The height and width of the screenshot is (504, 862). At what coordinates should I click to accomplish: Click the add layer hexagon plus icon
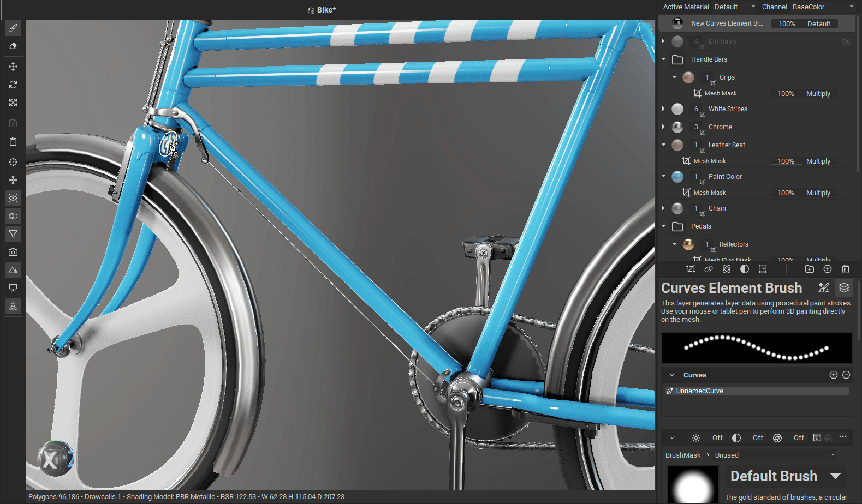pyautogui.click(x=828, y=269)
